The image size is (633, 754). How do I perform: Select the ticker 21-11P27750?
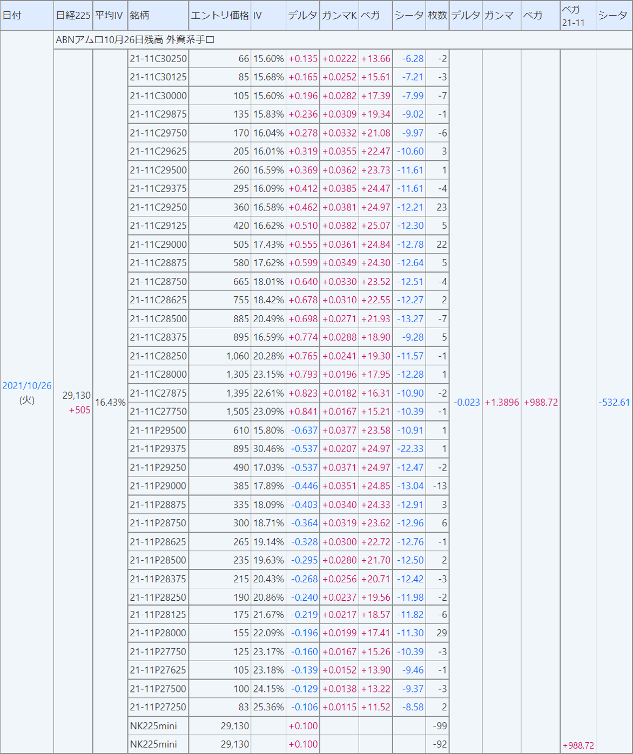[x=158, y=653]
